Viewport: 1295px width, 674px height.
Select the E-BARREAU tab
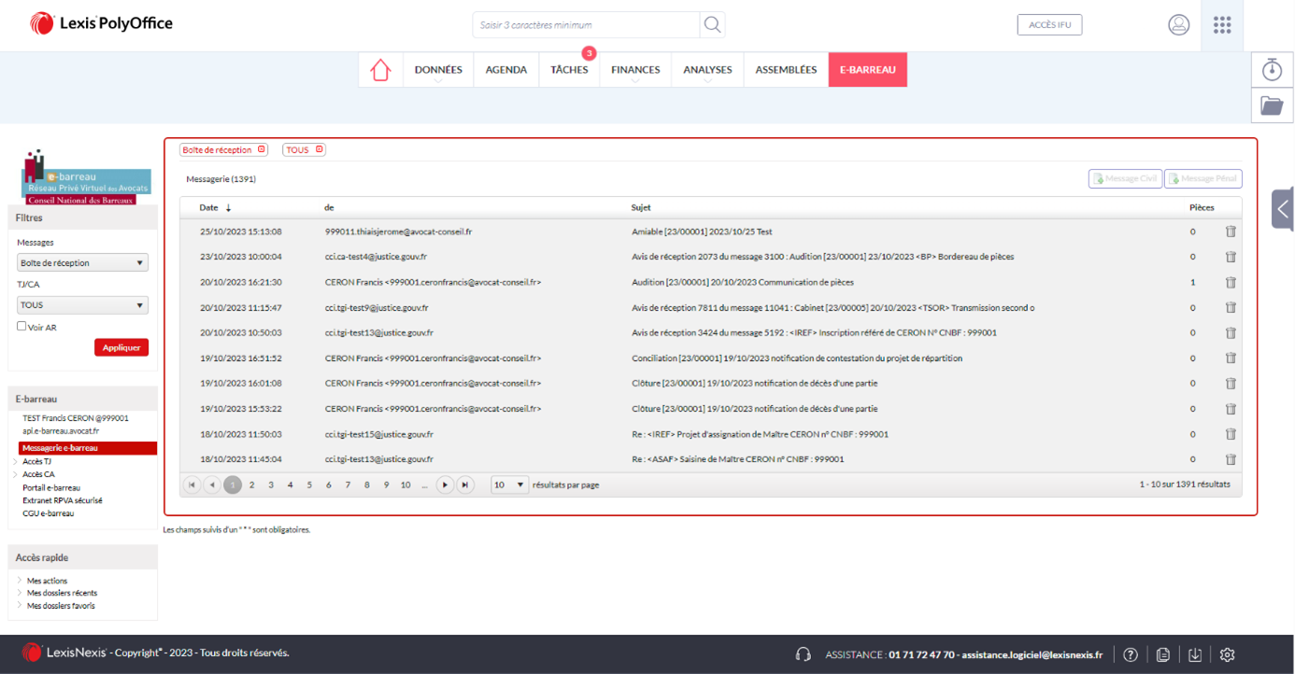[868, 70]
